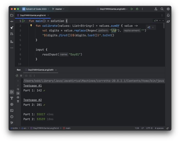This screenshot has width=180, height=142.
Task: Change the LF line separator setting
Action: (x=142, y=128)
